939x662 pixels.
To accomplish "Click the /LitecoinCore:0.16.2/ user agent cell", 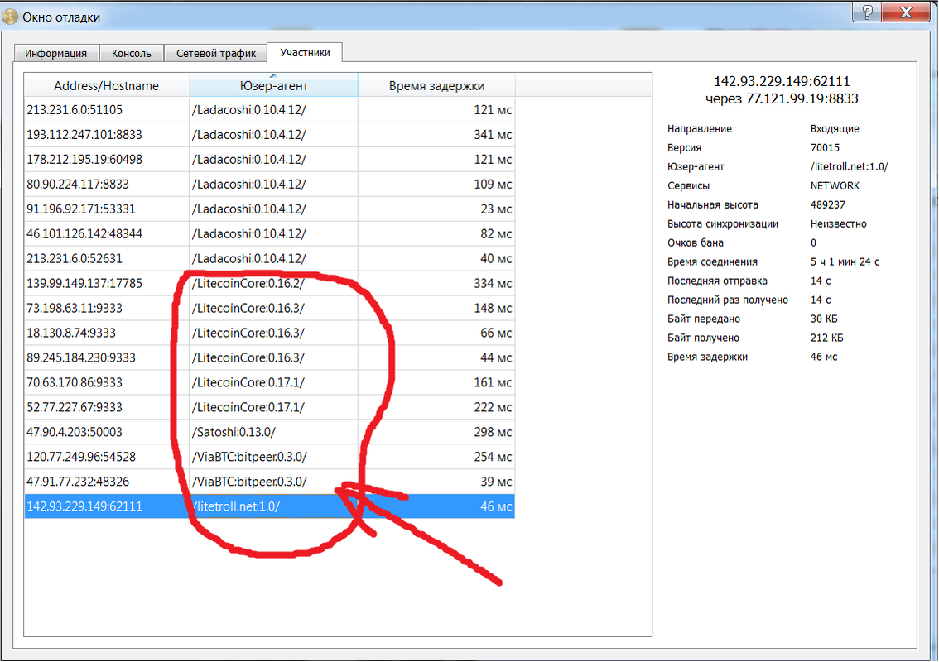I will point(274,284).
